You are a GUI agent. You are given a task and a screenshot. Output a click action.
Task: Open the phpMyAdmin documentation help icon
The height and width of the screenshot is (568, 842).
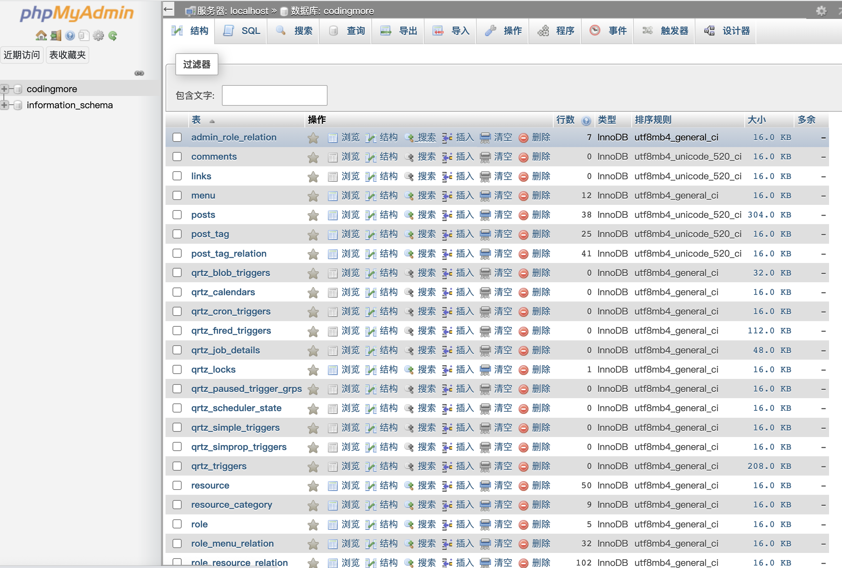coord(70,35)
